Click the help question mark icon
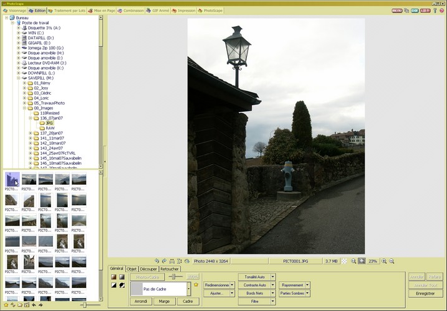 coord(435,11)
